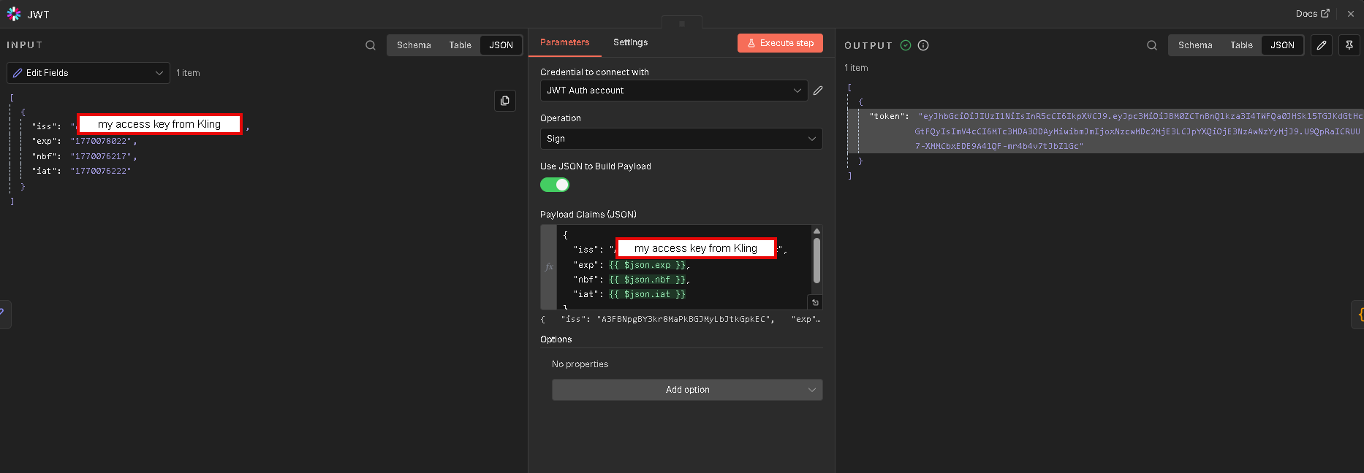Click the "exp" value 1770078022 in input
The width and height of the screenshot is (1364, 473).
(x=101, y=141)
